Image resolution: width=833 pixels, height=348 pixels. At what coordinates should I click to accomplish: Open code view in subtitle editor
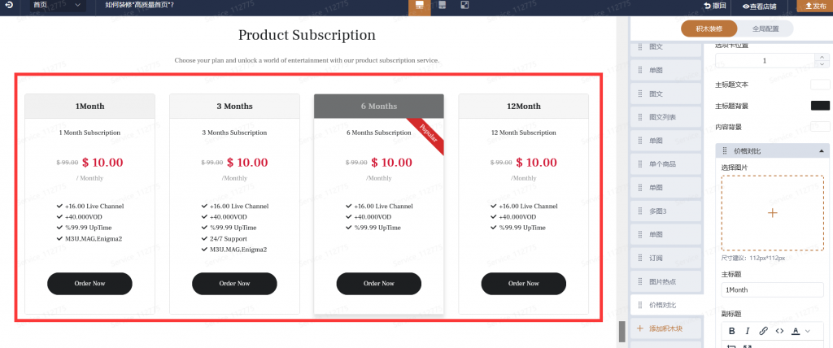pyautogui.click(x=779, y=331)
